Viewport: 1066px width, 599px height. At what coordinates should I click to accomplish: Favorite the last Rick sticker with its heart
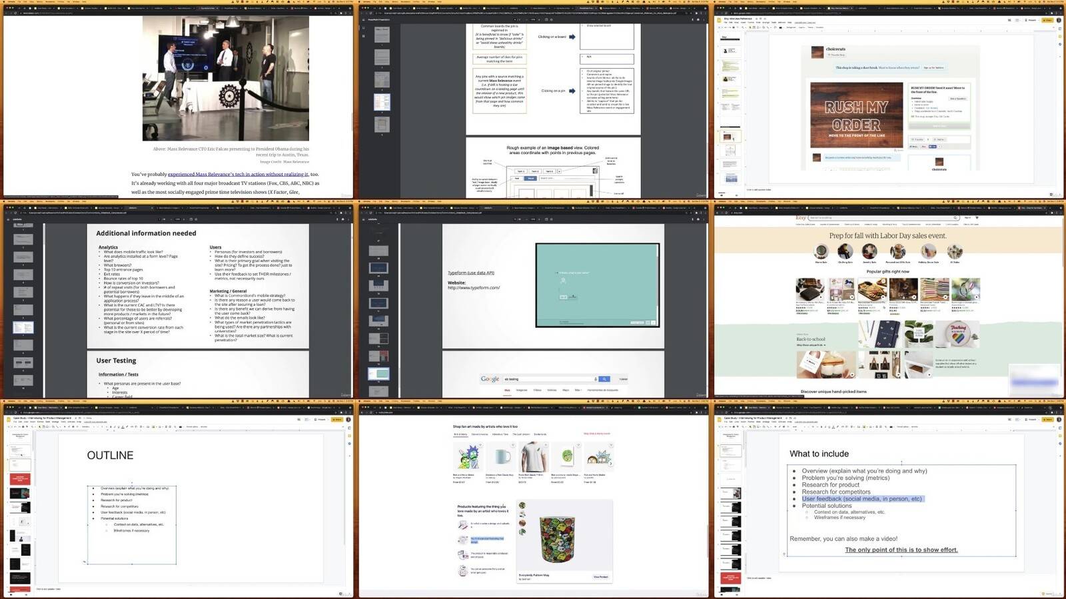click(x=611, y=444)
